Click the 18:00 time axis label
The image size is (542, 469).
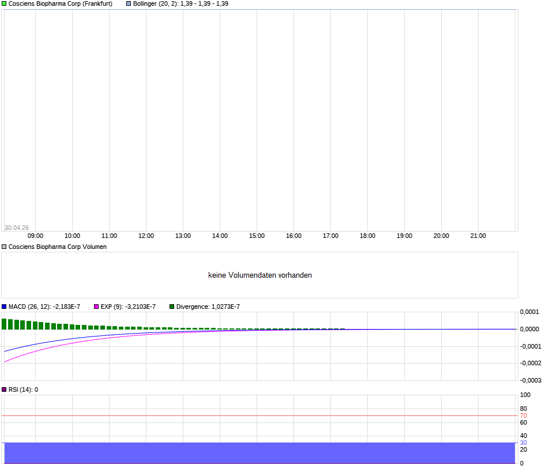pos(367,236)
